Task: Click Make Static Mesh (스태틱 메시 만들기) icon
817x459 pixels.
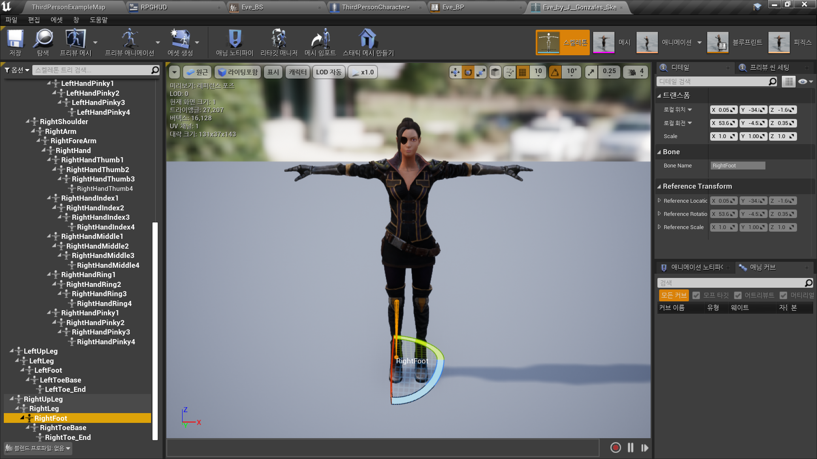Action: point(368,39)
